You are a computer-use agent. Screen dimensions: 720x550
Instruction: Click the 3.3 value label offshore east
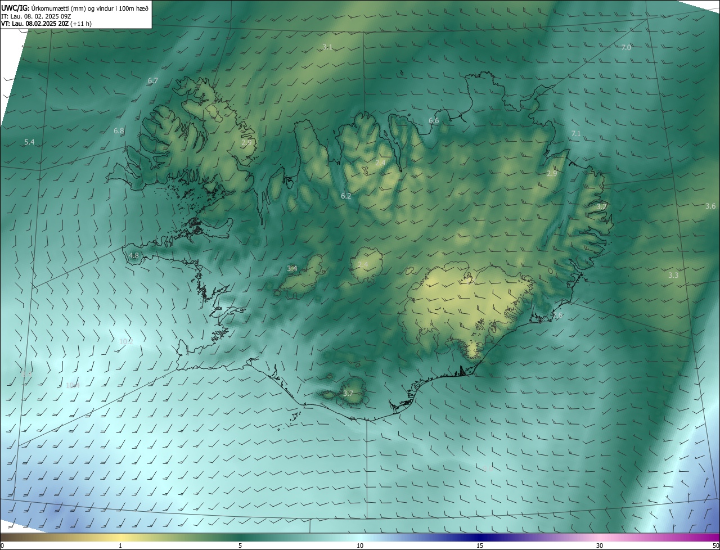pos(673,276)
